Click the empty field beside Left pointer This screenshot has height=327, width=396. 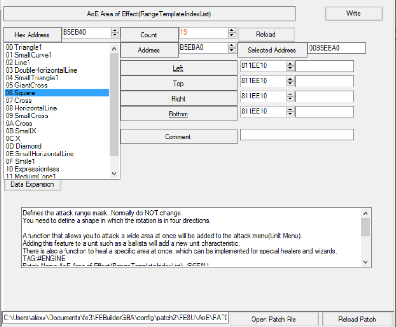[325, 66]
